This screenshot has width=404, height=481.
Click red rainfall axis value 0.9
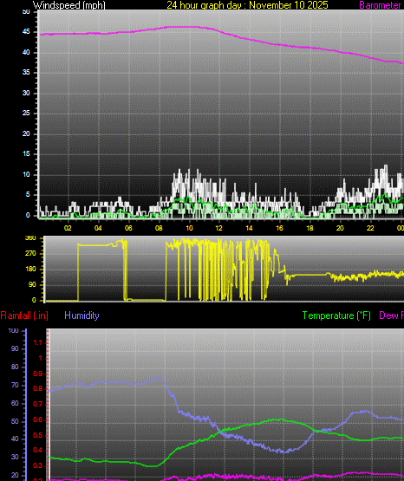click(x=37, y=374)
